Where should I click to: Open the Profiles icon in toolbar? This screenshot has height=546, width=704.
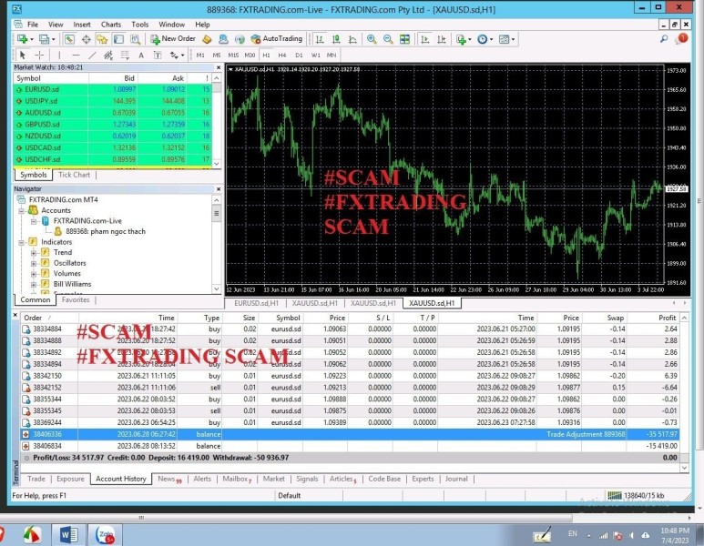(x=44, y=39)
